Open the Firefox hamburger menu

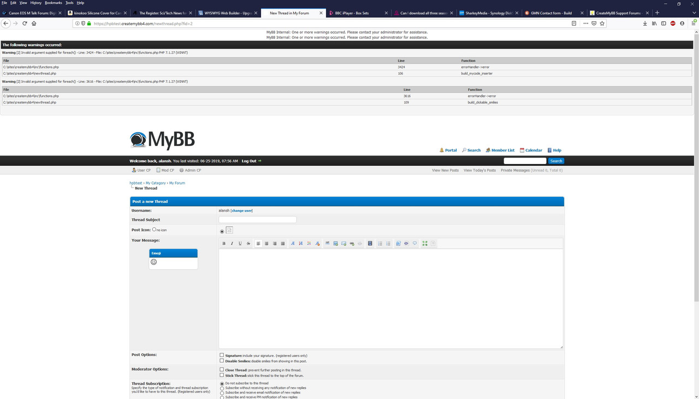(694, 23)
